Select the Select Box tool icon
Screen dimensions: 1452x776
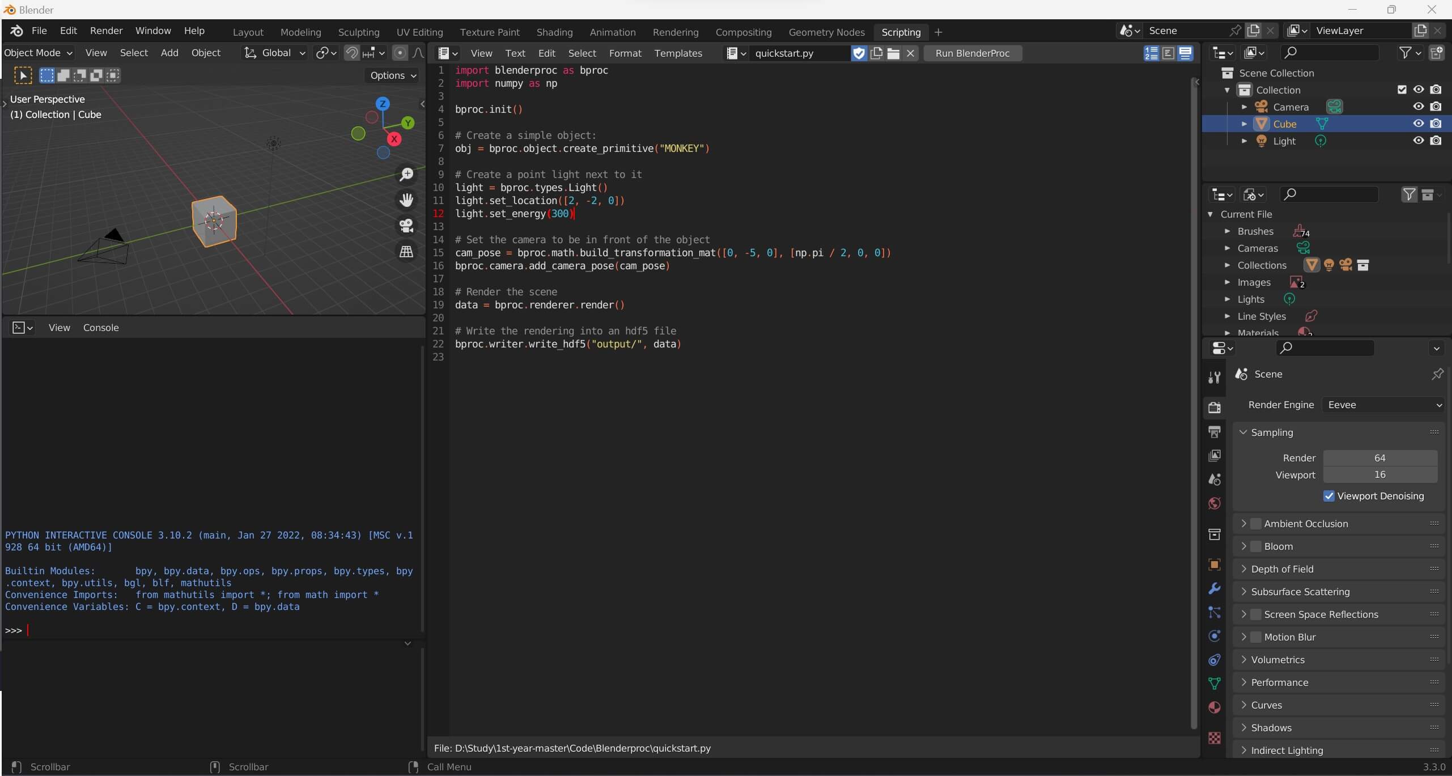(23, 75)
